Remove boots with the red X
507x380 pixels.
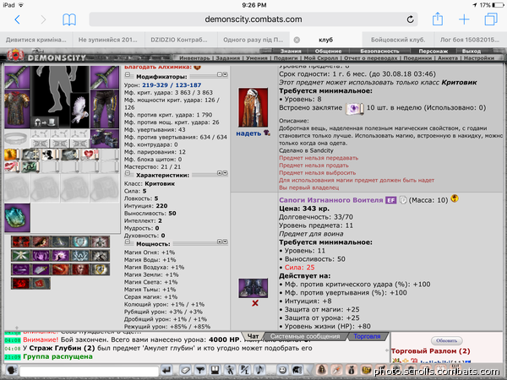pos(255,303)
